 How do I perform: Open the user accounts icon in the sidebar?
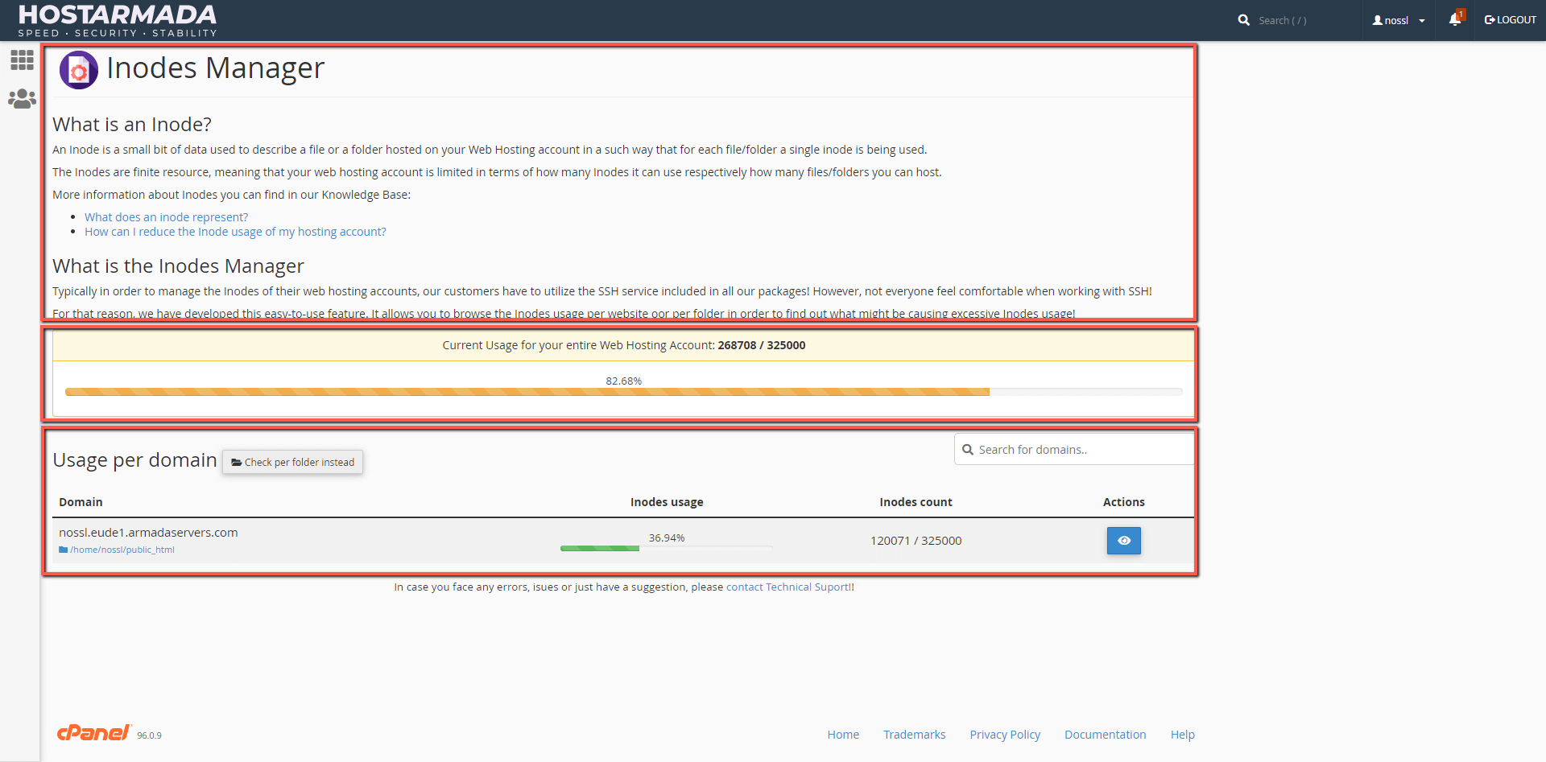(21, 98)
